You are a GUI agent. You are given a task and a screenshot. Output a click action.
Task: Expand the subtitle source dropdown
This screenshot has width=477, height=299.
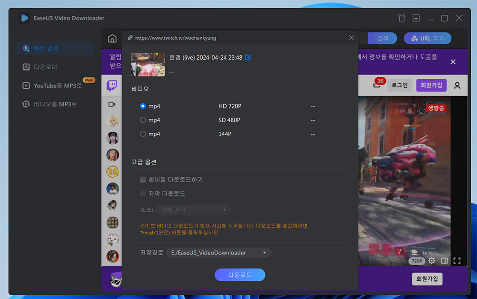click(194, 210)
